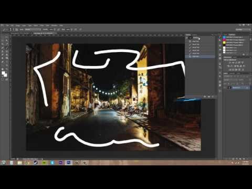Viewport: 252px width, 189px height.
Task: Click the Photoshop taskbar icon
Action: point(69,163)
